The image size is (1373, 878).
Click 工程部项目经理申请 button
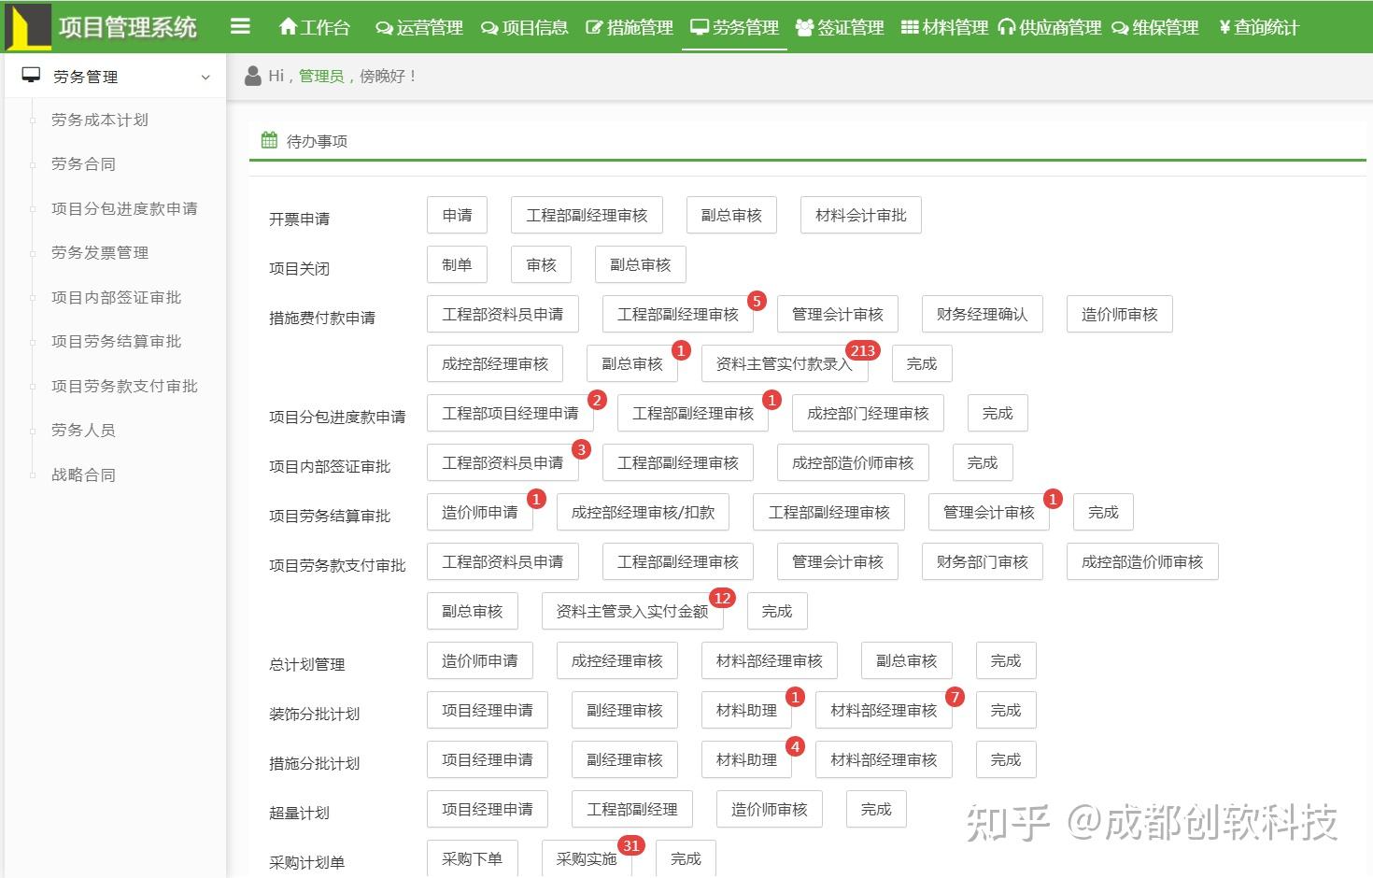pyautogui.click(x=510, y=413)
